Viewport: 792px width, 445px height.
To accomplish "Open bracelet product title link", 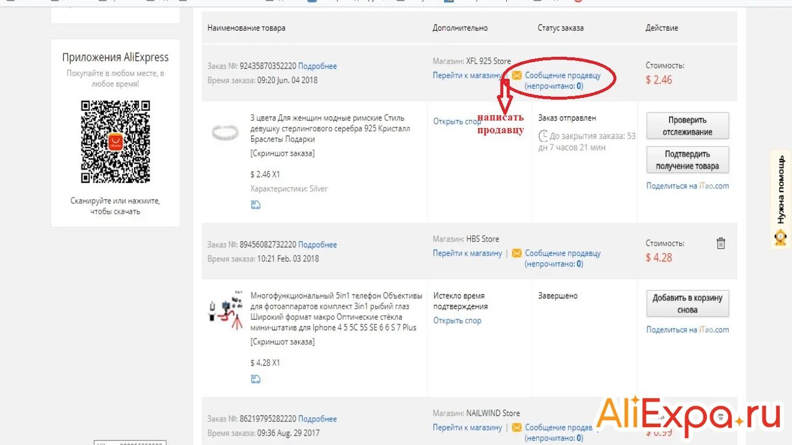I will coord(330,129).
